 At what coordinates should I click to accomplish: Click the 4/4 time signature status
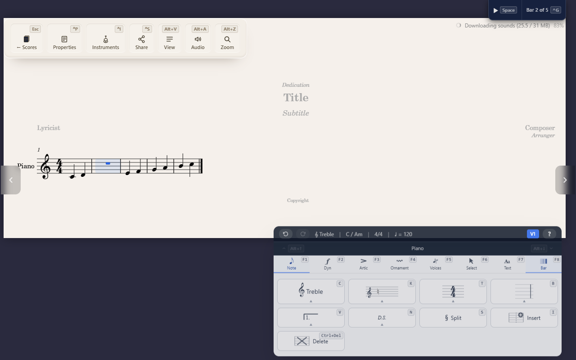coord(378,234)
